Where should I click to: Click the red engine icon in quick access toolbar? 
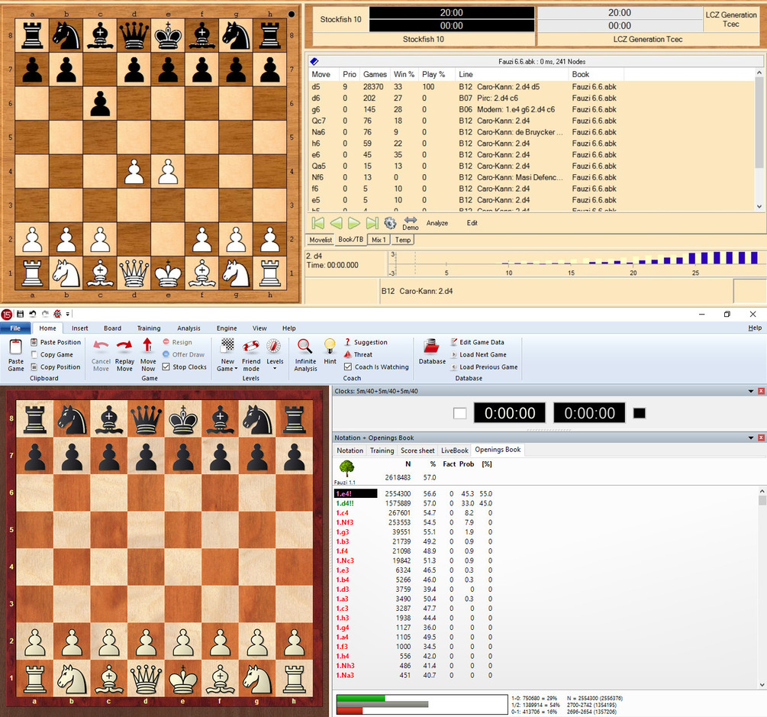click(57, 314)
